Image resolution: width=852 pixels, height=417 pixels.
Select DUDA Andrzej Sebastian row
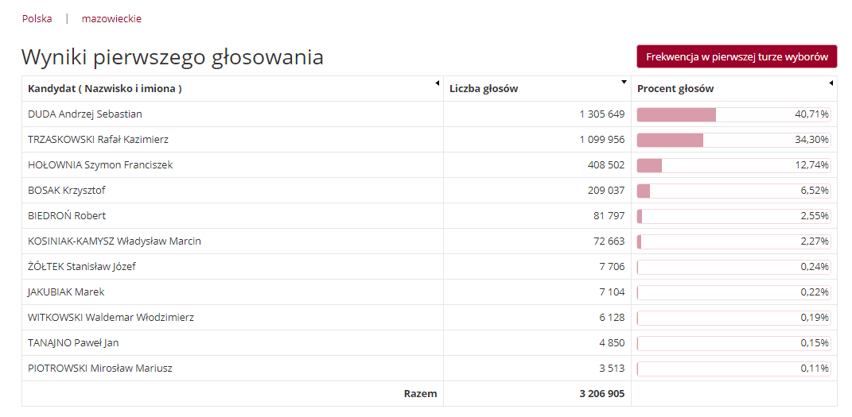coord(430,114)
